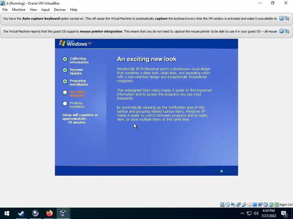Click the 'Installing Windows' step label
Screen dimensions: 293x219
[77, 94]
